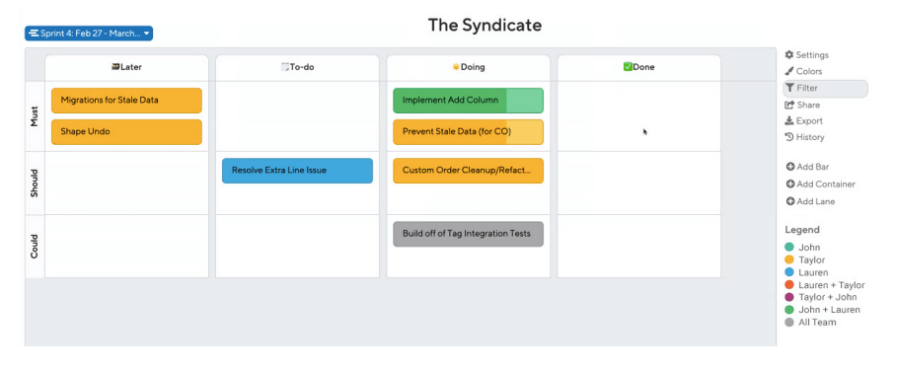Select the Migrations for Stale Data card
Screen dimensions: 897x366
(x=126, y=101)
